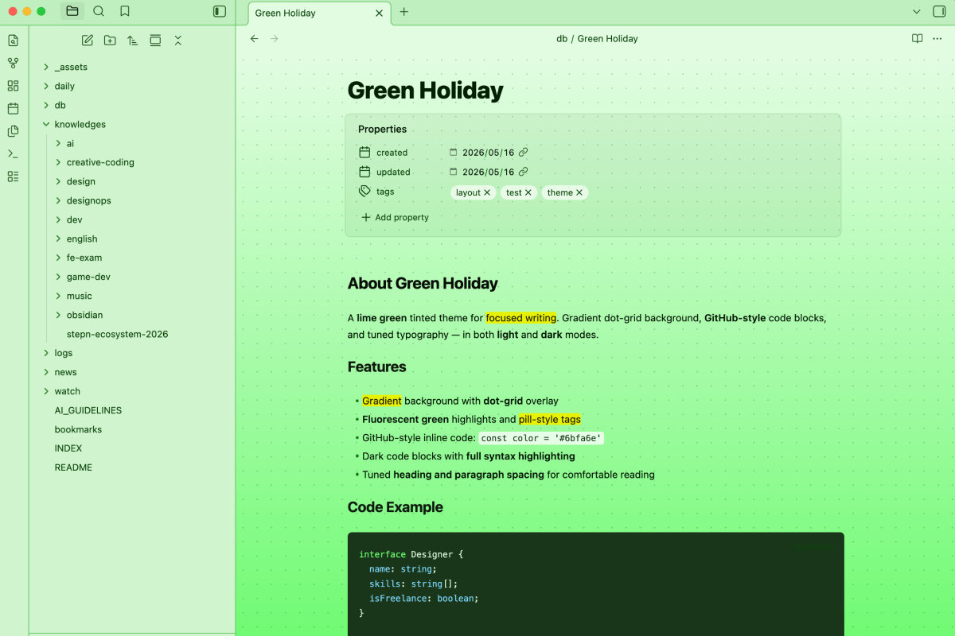The image size is (955, 636).
Task: Remove the layout tag
Action: point(487,192)
